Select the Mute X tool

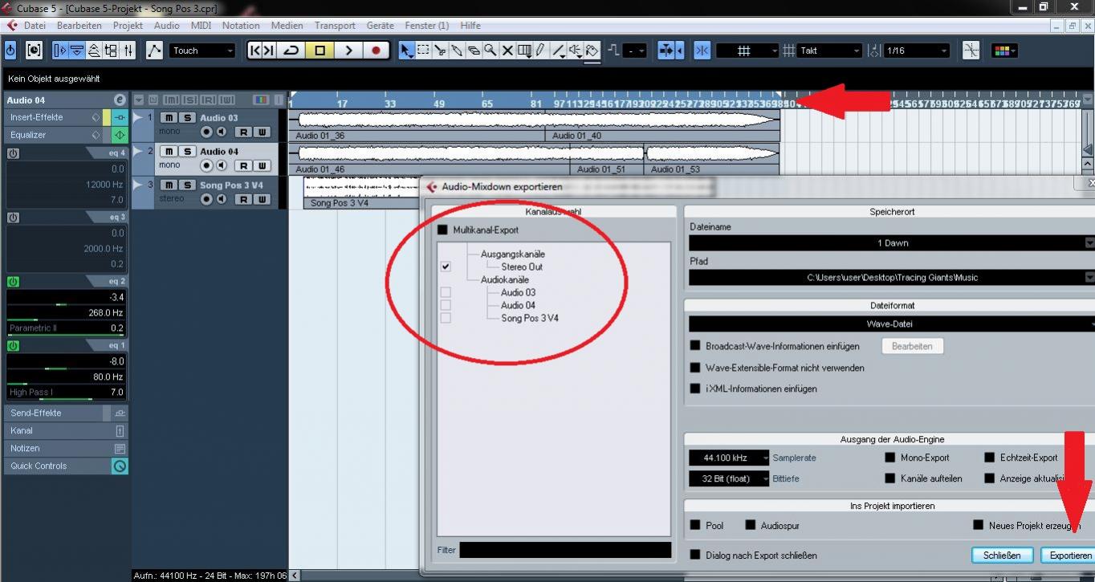(507, 51)
